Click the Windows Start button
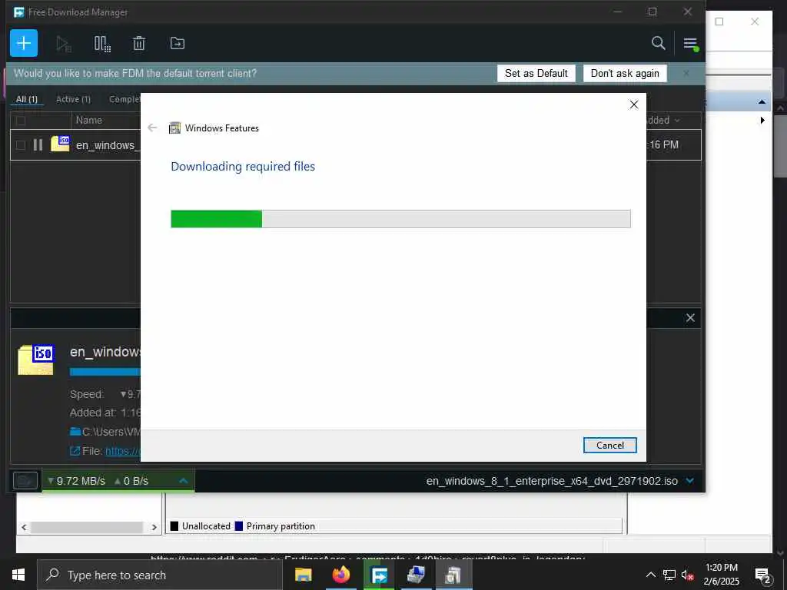Viewport: 787px width, 590px height. click(x=18, y=575)
